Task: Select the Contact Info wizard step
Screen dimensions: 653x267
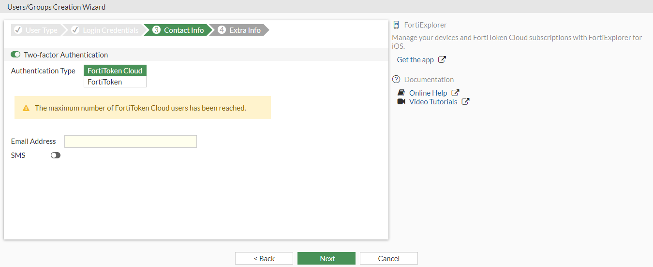Action: (x=178, y=30)
